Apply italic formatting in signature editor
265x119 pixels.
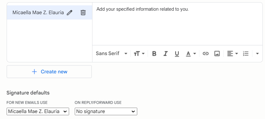tap(165, 54)
